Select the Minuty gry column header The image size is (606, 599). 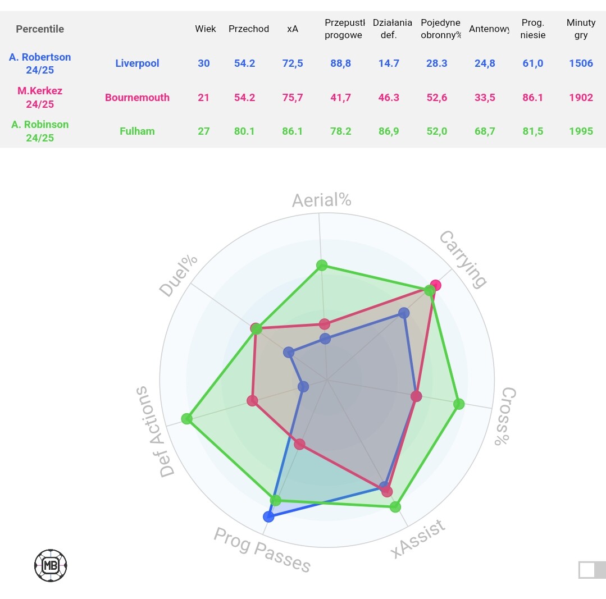point(581,29)
